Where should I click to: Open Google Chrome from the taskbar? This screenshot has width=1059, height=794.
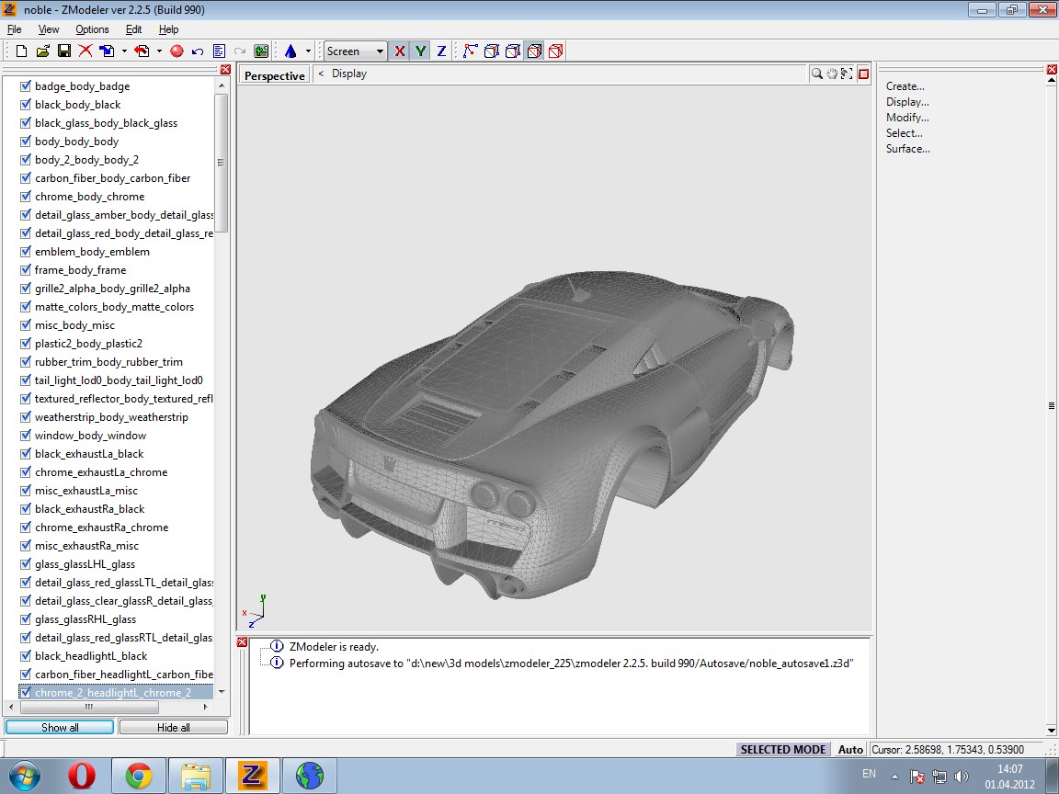(x=139, y=777)
